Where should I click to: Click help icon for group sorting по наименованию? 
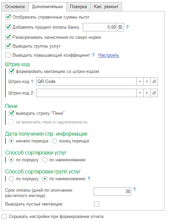click(89, 178)
